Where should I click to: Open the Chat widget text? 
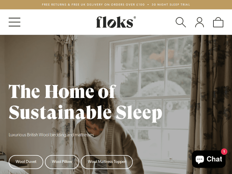214,159
